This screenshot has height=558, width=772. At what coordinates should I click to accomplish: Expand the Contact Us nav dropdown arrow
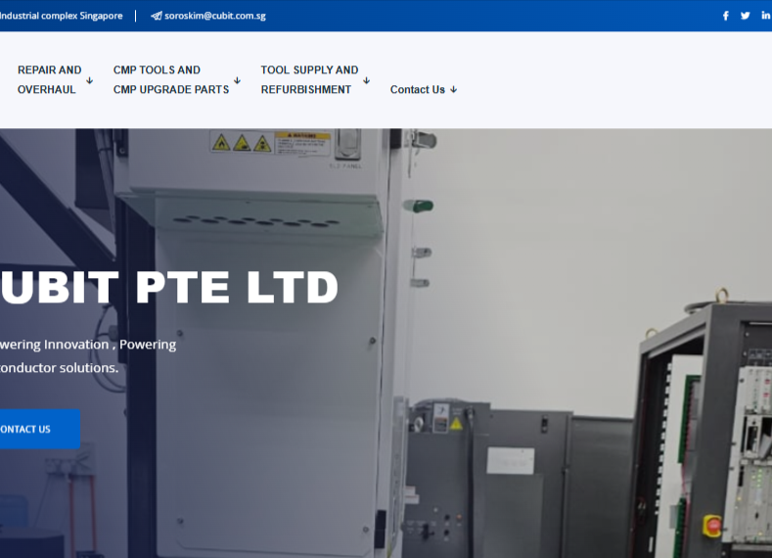(x=453, y=90)
